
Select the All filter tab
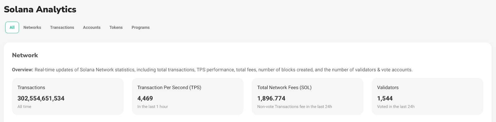(12, 27)
